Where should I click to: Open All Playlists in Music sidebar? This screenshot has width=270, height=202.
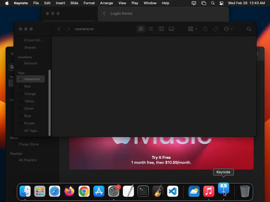coord(28,160)
